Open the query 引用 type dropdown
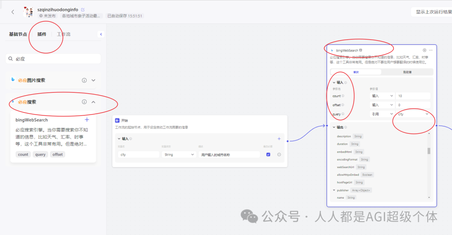The width and height of the screenshot is (452, 235). [x=382, y=114]
